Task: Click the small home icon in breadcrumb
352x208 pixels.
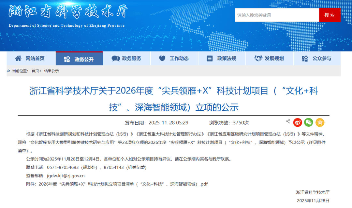Action: click(9, 71)
